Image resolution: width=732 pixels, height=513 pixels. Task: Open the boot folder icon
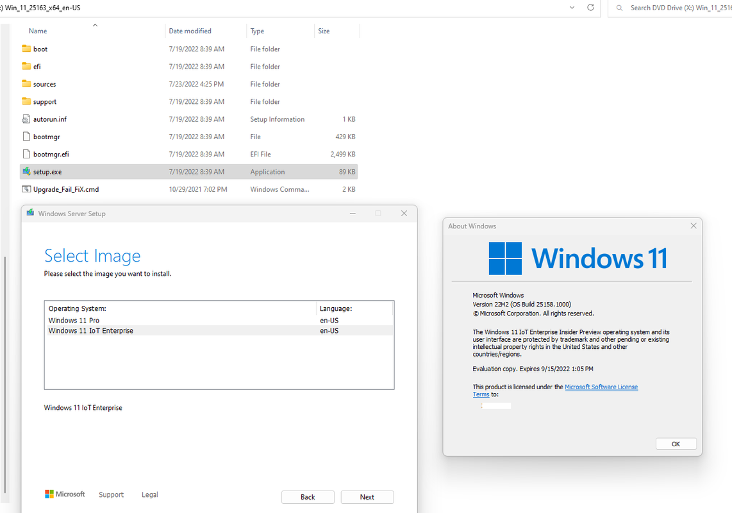click(x=27, y=49)
